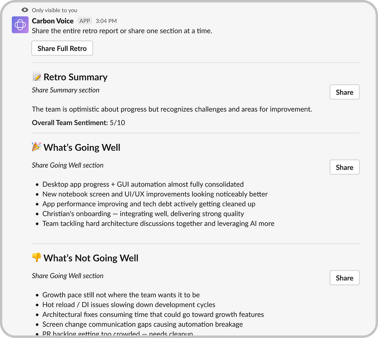
Task: Share the What's Not Going Well section
Action: click(344, 278)
